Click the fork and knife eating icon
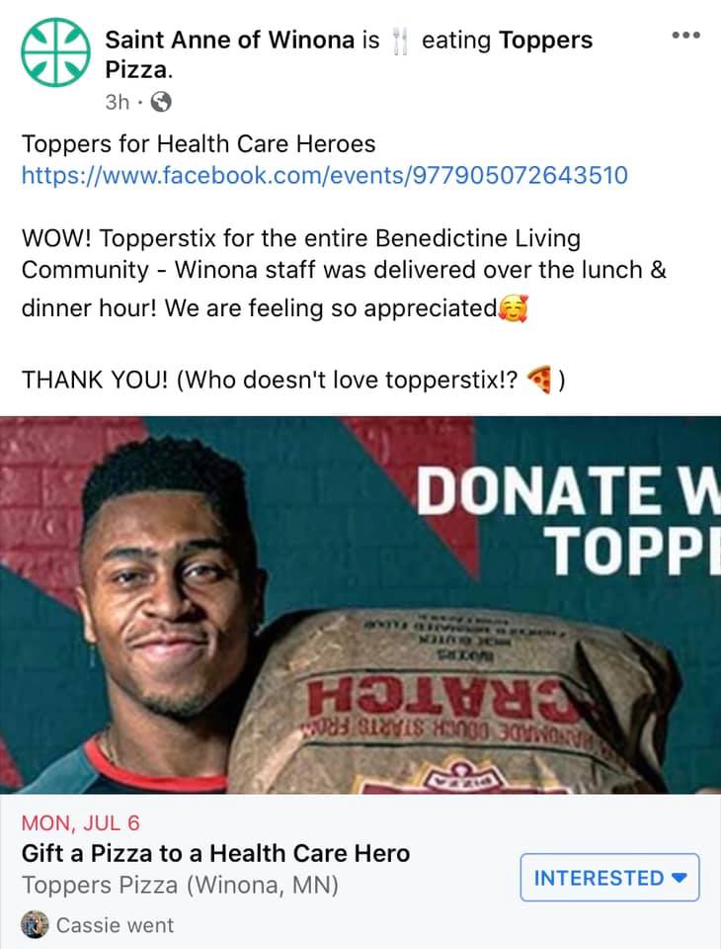 (x=399, y=42)
